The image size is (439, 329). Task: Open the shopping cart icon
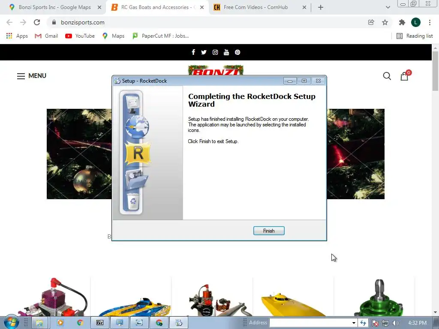(x=406, y=75)
